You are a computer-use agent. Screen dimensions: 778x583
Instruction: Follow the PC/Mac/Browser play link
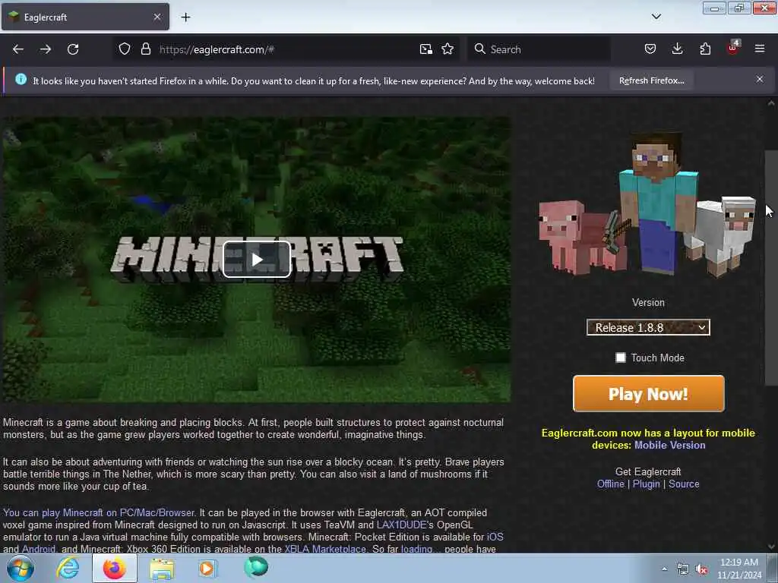point(99,512)
